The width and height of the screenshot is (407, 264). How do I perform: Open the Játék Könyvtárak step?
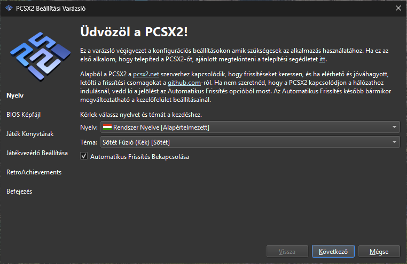30,134
